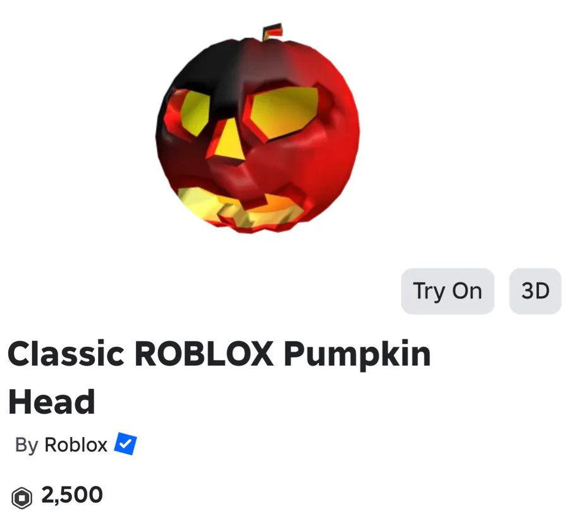Switch the preview to 3D view
This screenshot has height=521, width=569.
click(x=535, y=291)
